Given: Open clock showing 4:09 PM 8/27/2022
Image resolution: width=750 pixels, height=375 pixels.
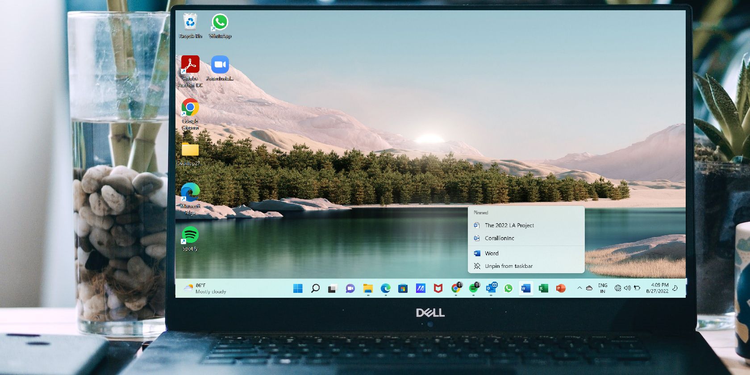Looking at the screenshot, I should 657,288.
